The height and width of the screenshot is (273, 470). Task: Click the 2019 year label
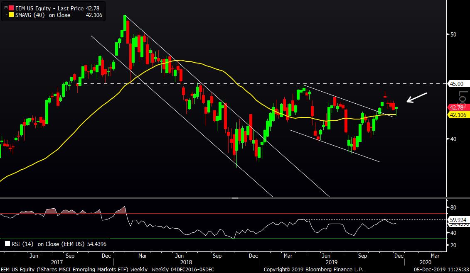pos(332,262)
